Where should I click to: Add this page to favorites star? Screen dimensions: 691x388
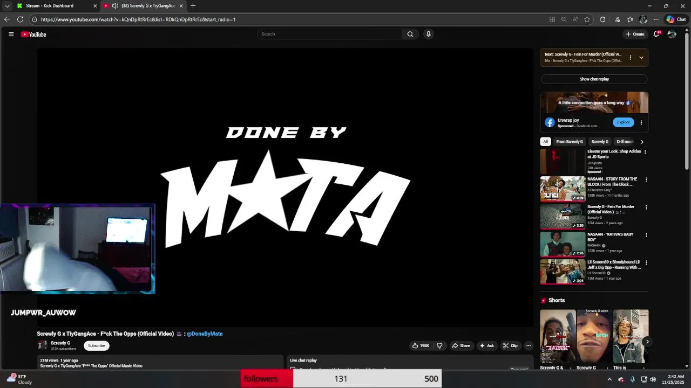tap(587, 19)
